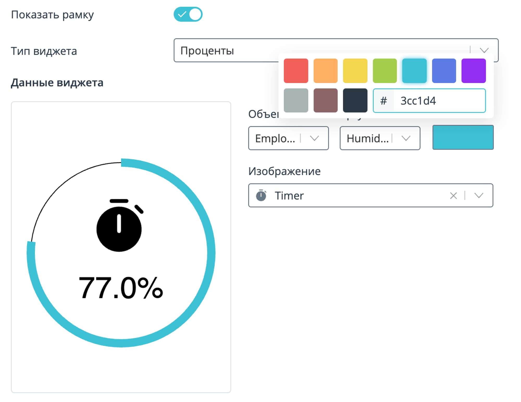Choose the dark navy color swatch
The width and height of the screenshot is (521, 402).
355,100
